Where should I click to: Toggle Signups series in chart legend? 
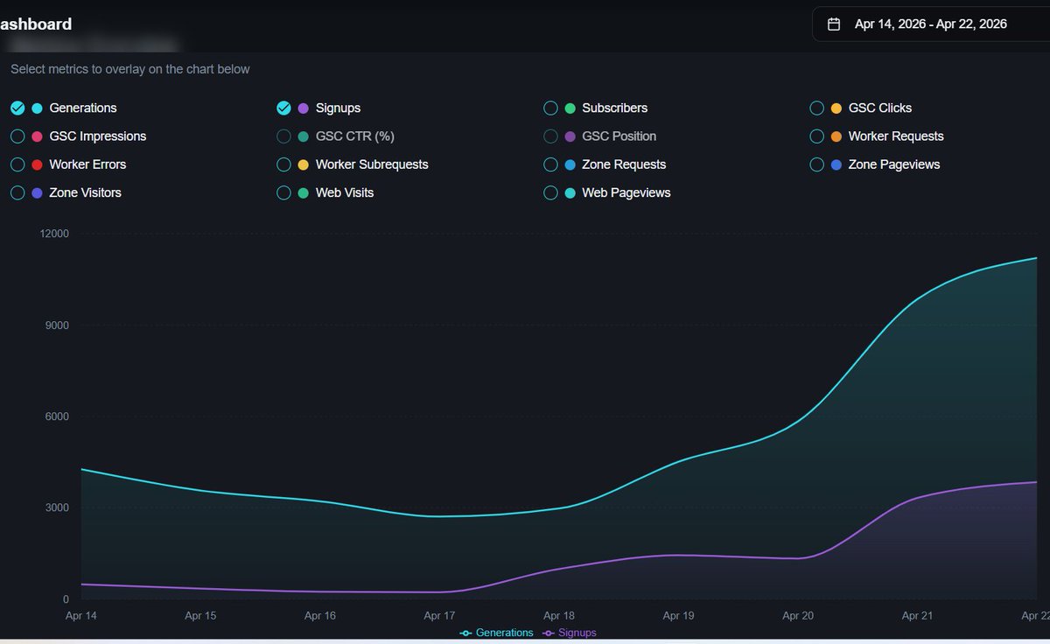point(570,633)
